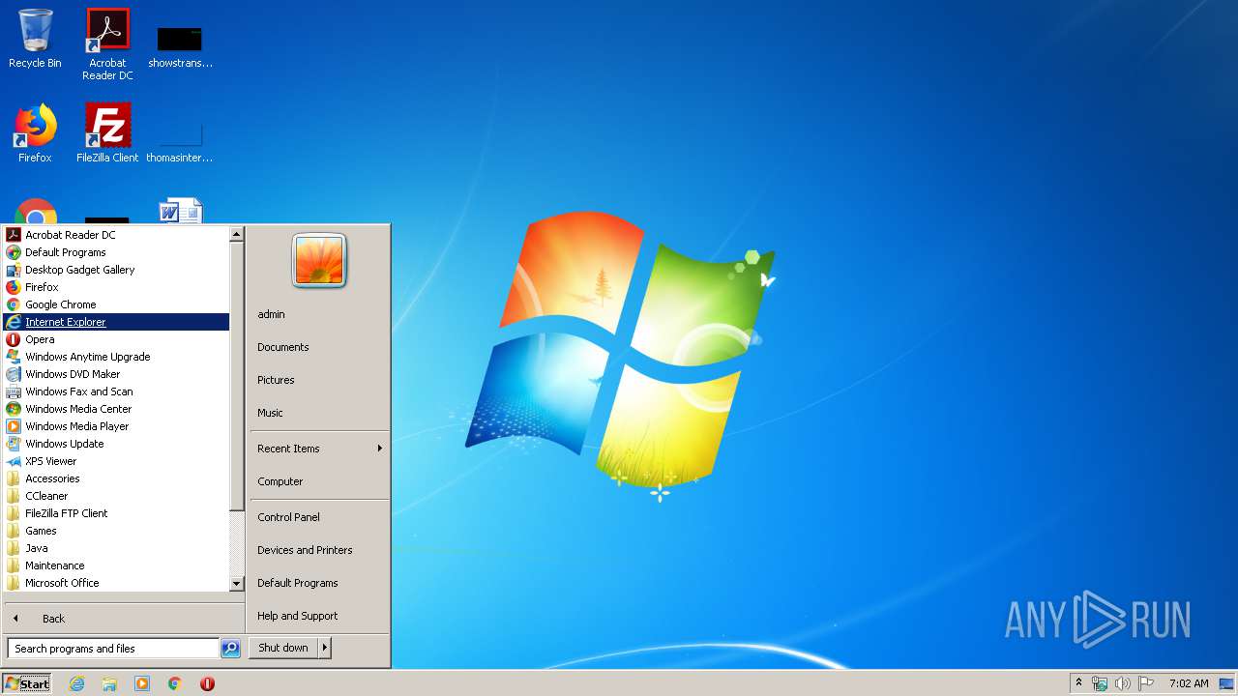Expand the Java folder

coord(116,548)
